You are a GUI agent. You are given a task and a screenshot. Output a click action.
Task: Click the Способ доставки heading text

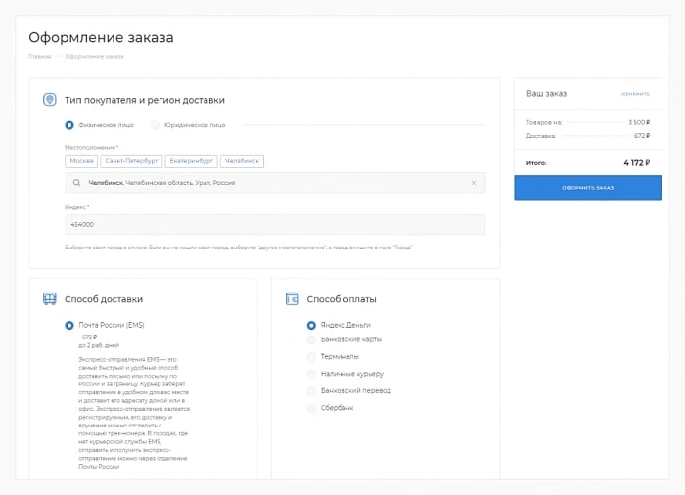(104, 299)
